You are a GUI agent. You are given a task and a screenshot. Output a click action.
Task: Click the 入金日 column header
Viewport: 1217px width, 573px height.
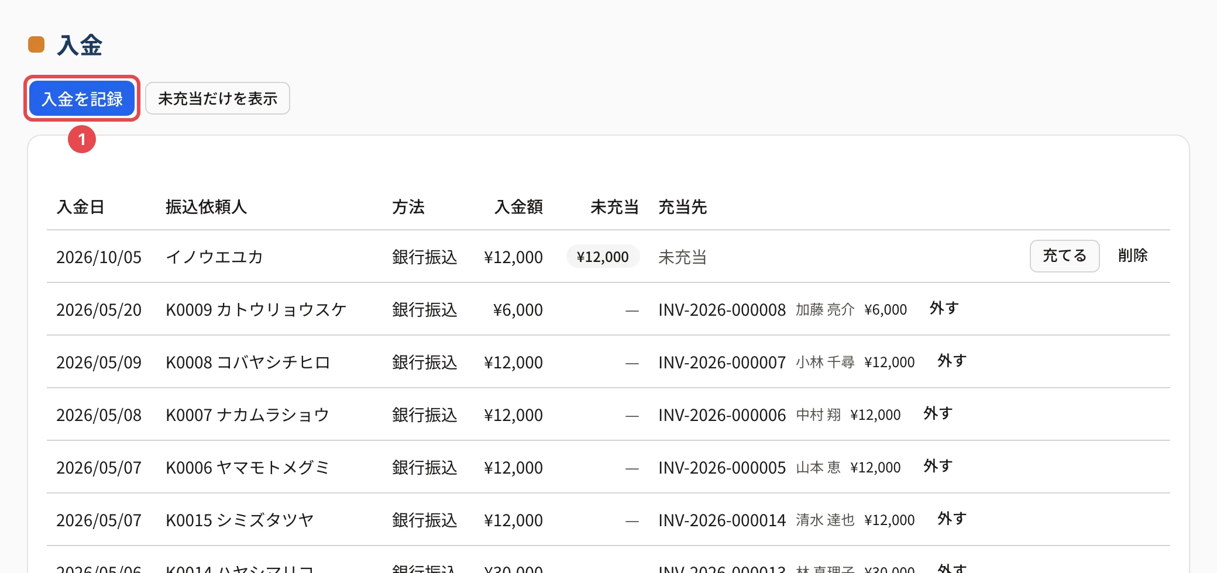click(80, 206)
